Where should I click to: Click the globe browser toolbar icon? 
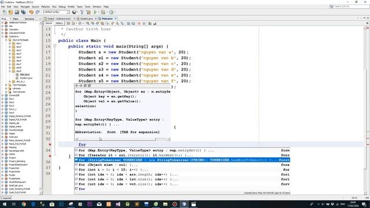pyautogui.click(x=74, y=12)
